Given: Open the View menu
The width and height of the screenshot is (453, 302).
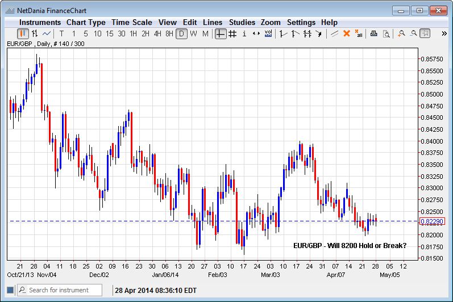Looking at the screenshot, I should click(168, 22).
